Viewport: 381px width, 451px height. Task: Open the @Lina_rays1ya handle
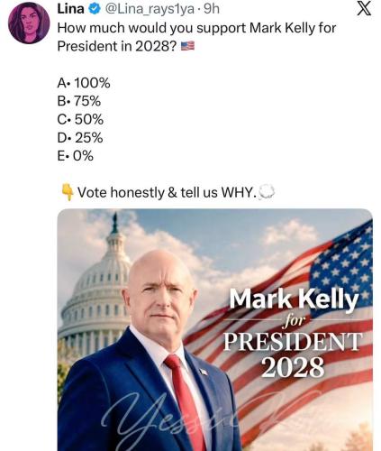(150, 9)
